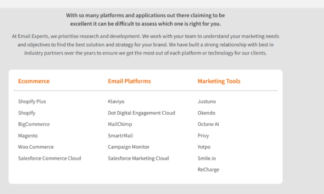This screenshot has width=324, height=194.
Task: Click Magento in the Ecommerce column
Action: click(x=28, y=136)
